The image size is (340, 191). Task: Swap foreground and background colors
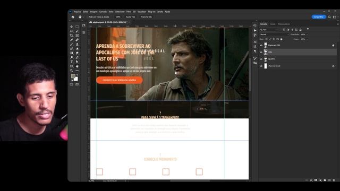[77, 75]
